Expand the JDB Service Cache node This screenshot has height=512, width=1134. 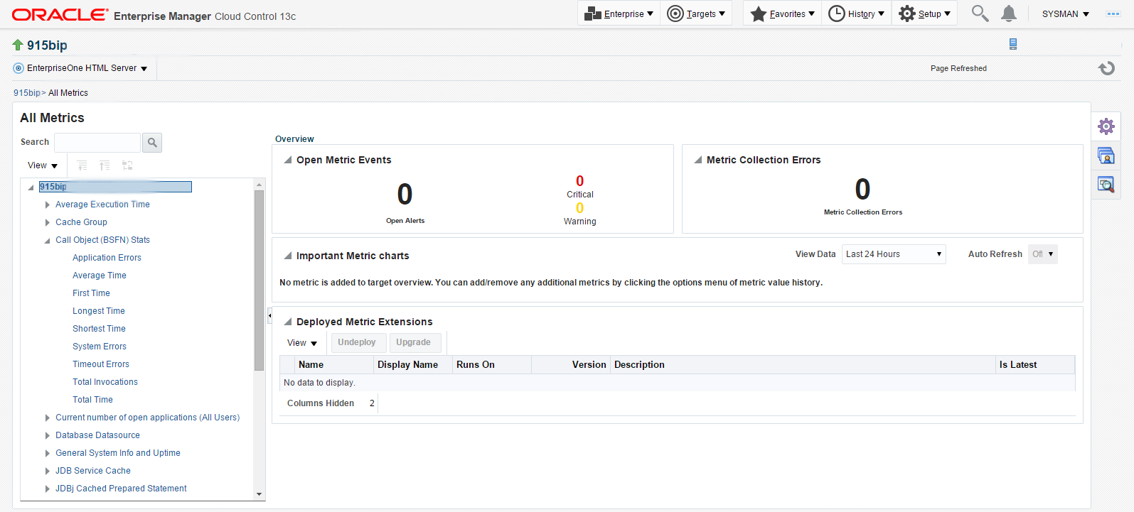[x=48, y=471]
